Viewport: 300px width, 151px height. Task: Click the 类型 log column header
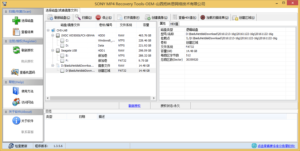[56, 117]
